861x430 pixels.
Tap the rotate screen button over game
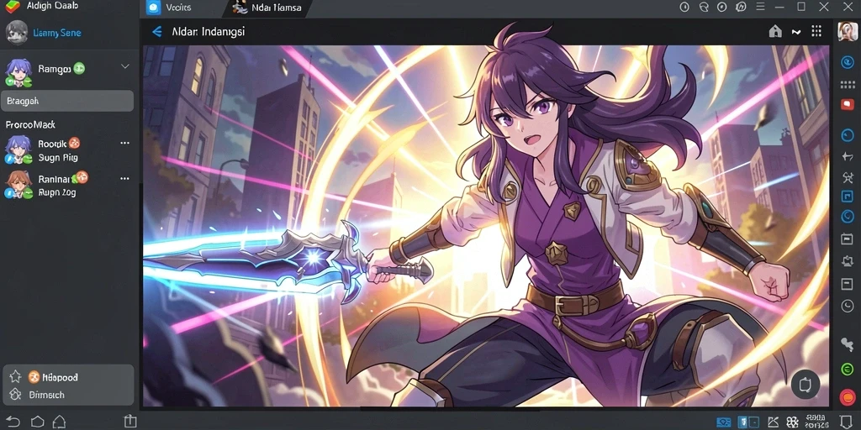pos(806,384)
